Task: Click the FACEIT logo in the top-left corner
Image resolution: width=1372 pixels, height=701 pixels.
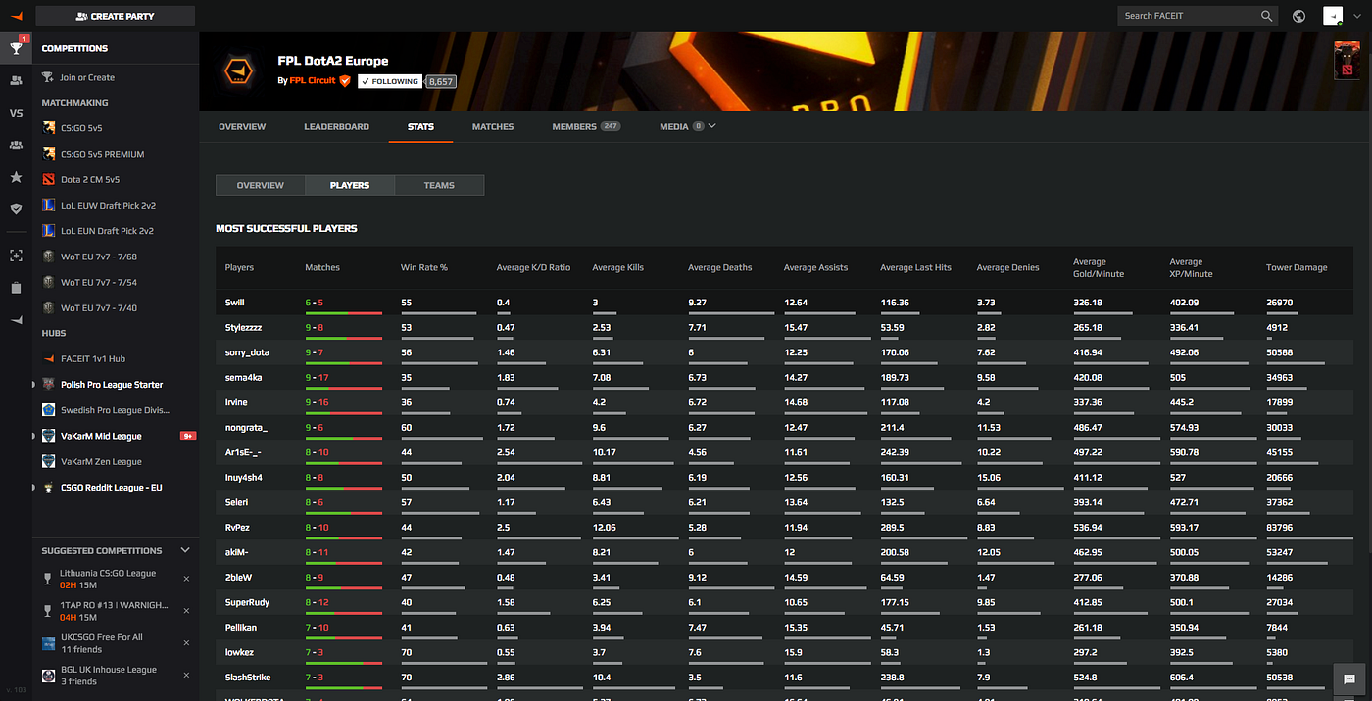Action: tap(16, 16)
